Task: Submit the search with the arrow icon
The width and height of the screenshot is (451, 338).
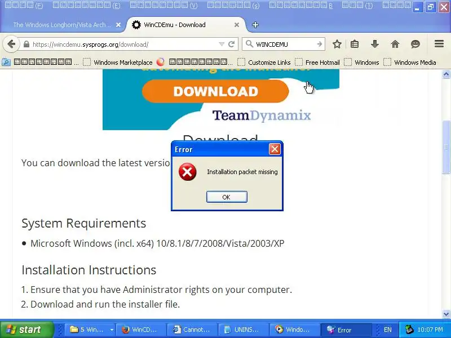Action: [320, 45]
